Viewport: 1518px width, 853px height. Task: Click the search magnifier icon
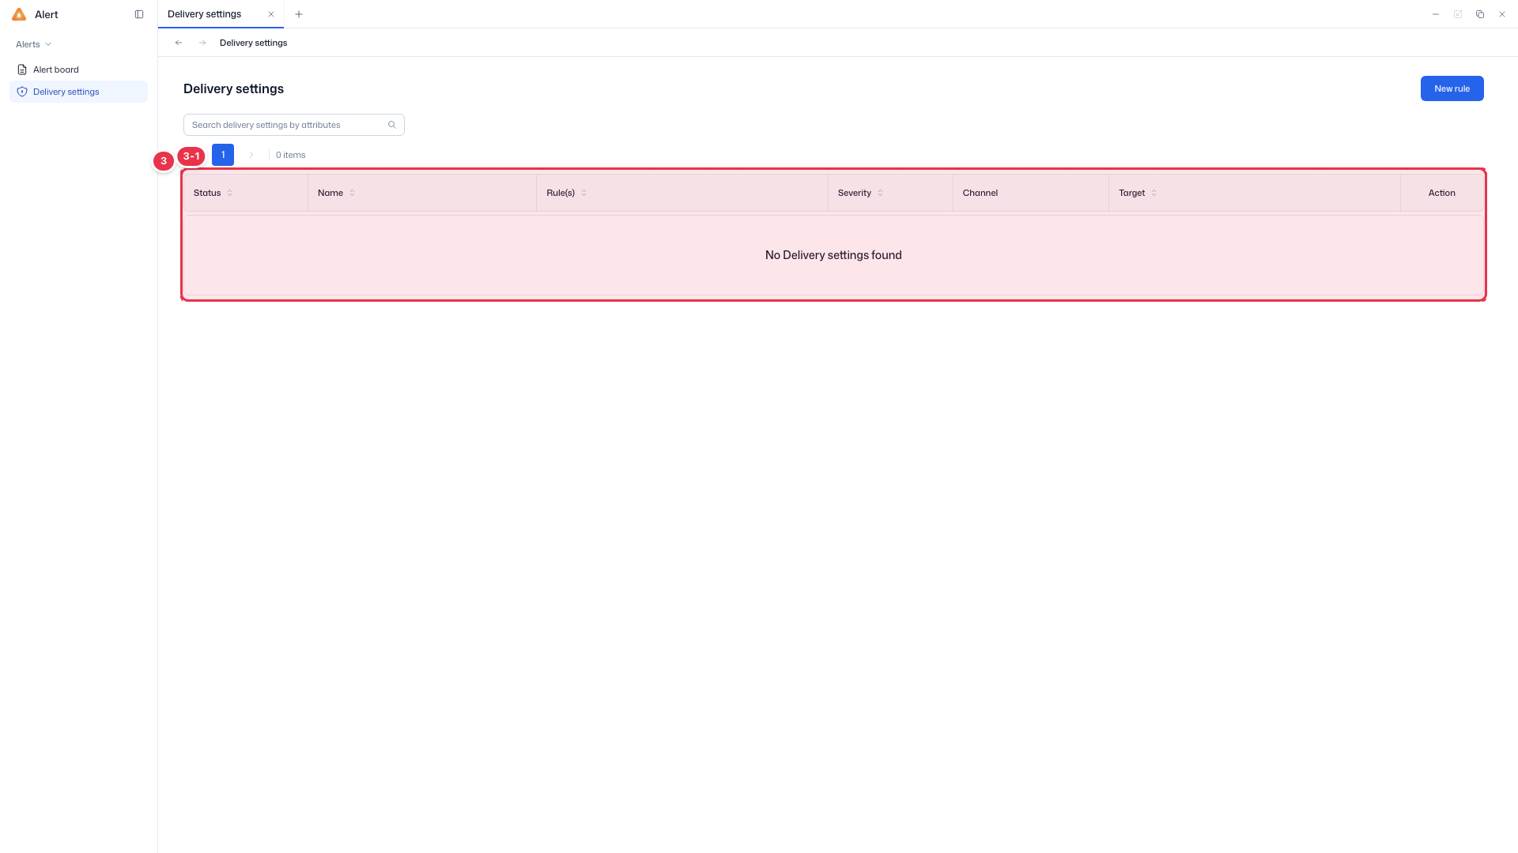[x=392, y=125]
